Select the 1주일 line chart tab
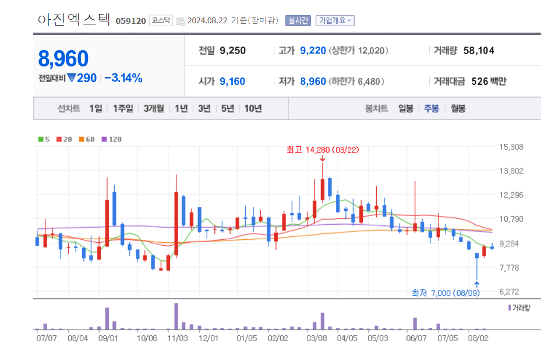The image size is (541, 354). tap(123, 109)
